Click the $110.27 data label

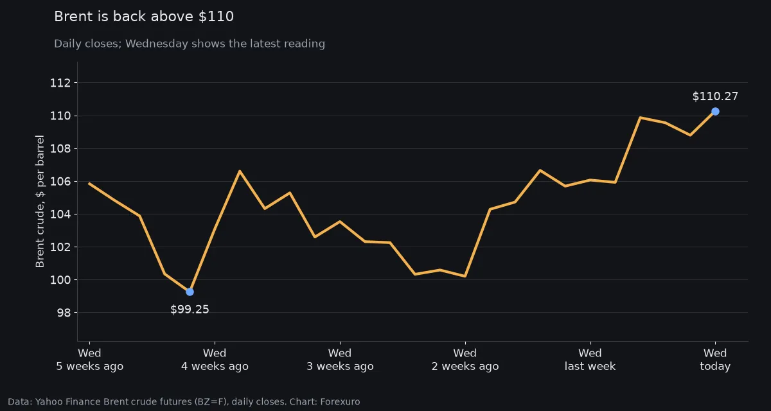click(x=715, y=97)
